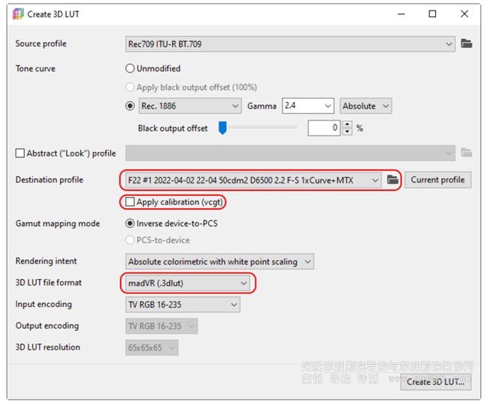
Task: Decrease black output offset with down arrow
Action: coord(346,132)
